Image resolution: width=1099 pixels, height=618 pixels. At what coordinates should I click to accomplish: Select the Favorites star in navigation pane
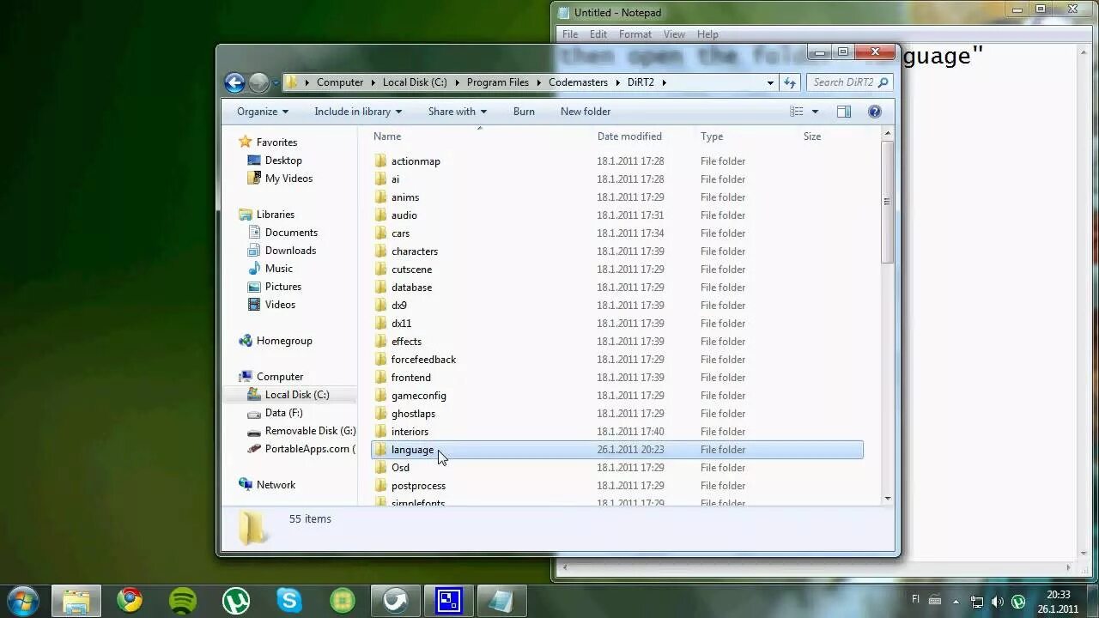pos(246,142)
